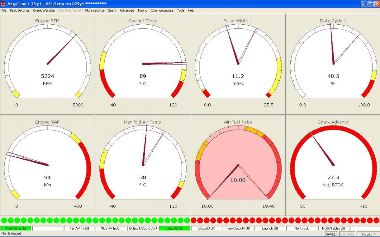The width and height of the screenshot is (380, 237).
Task: Click the 25.5 pulse width maximum label
Action: click(269, 105)
